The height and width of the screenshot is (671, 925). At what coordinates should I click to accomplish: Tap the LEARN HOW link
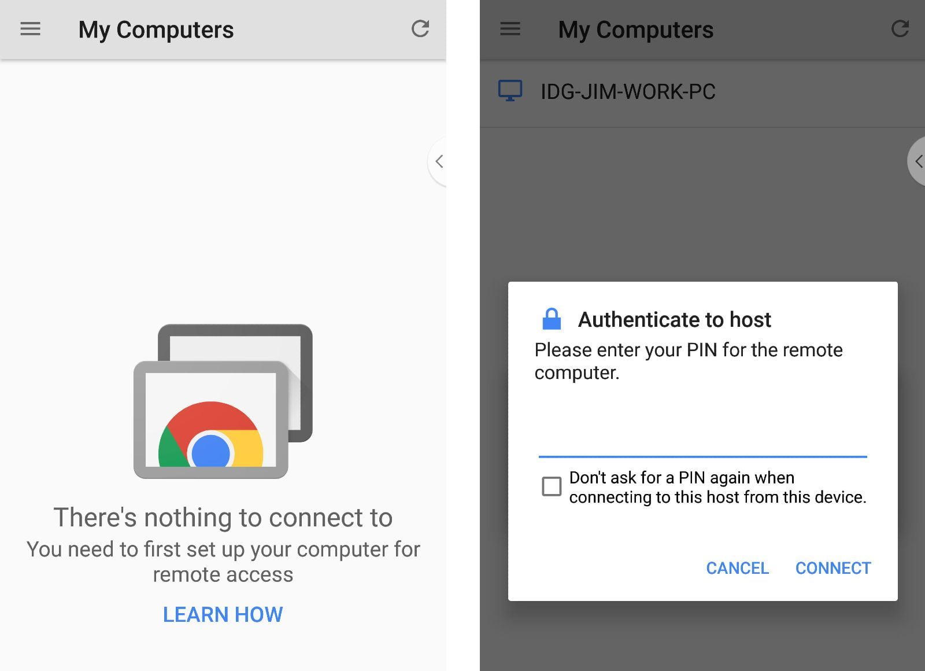(x=223, y=614)
